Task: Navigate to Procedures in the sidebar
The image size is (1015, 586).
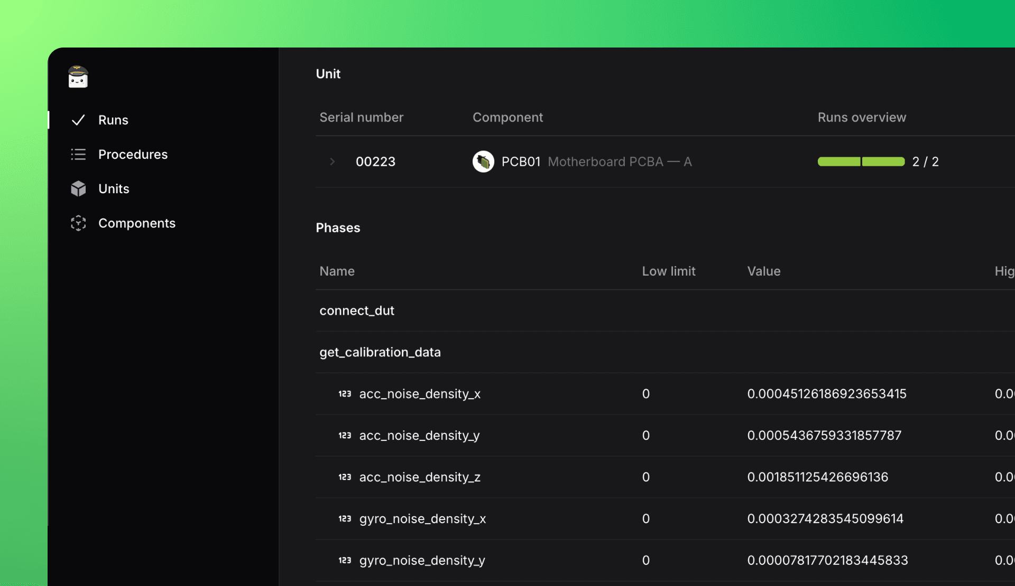Action: [x=133, y=154]
